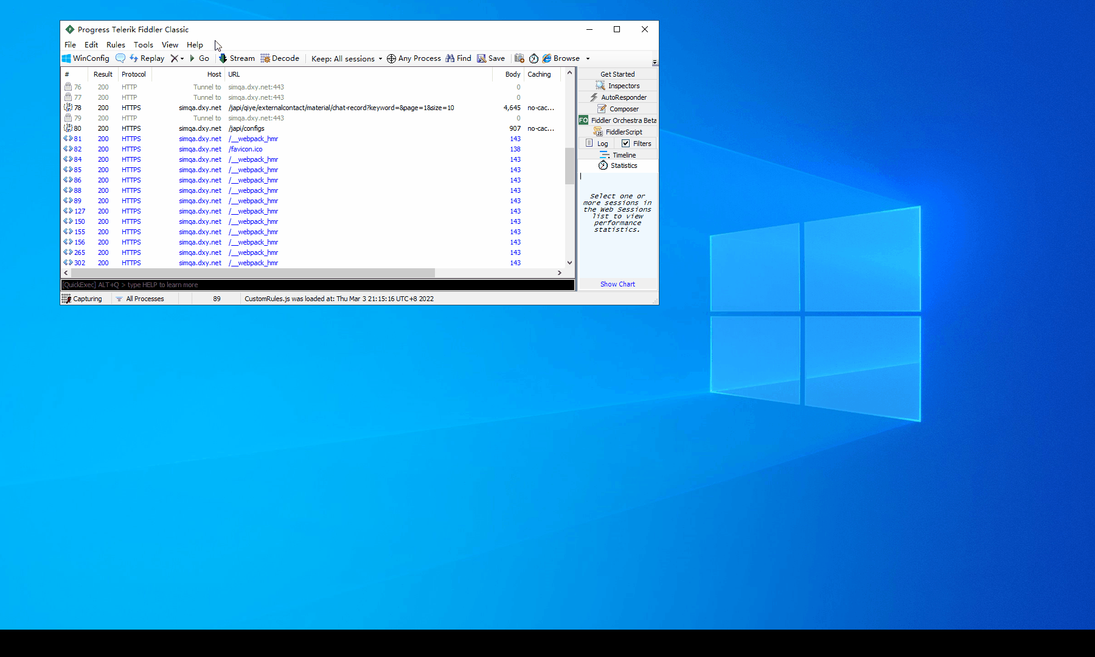Click the Any Process target picker
This screenshot has height=657, width=1095.
tap(414, 58)
